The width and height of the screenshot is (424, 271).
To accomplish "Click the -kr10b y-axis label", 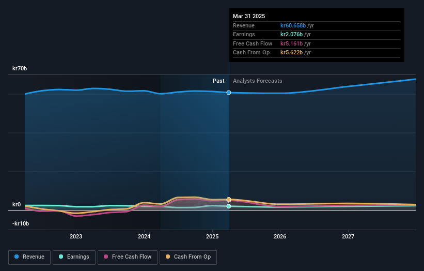I will pos(21,223).
